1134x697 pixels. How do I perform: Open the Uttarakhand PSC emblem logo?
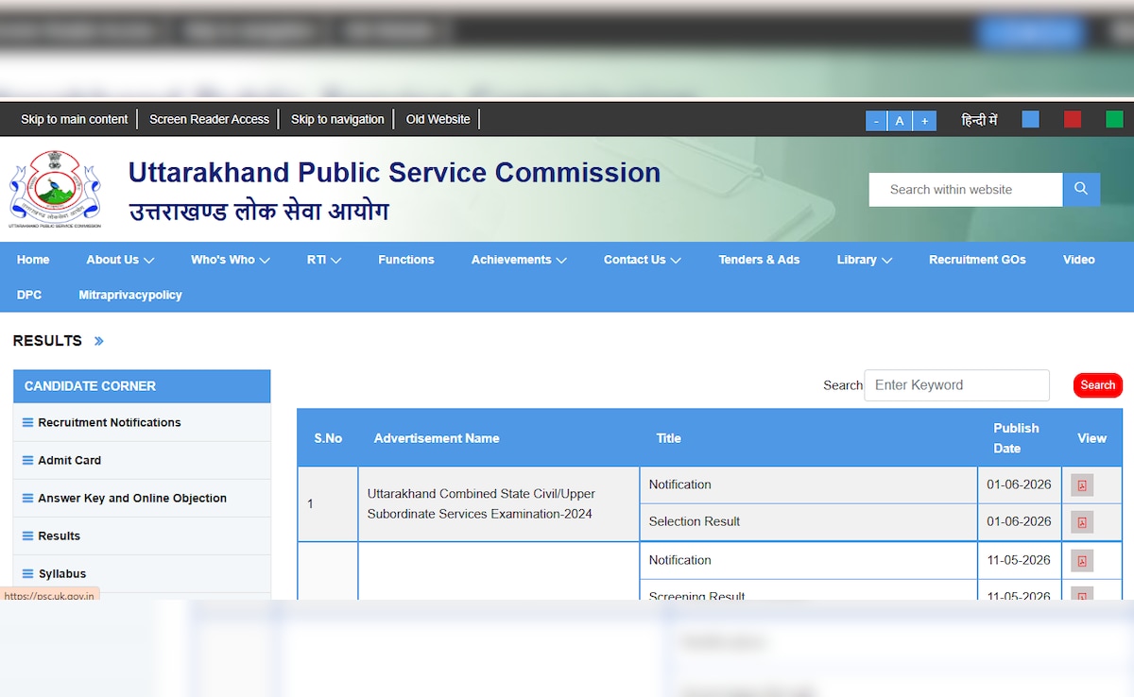point(55,190)
